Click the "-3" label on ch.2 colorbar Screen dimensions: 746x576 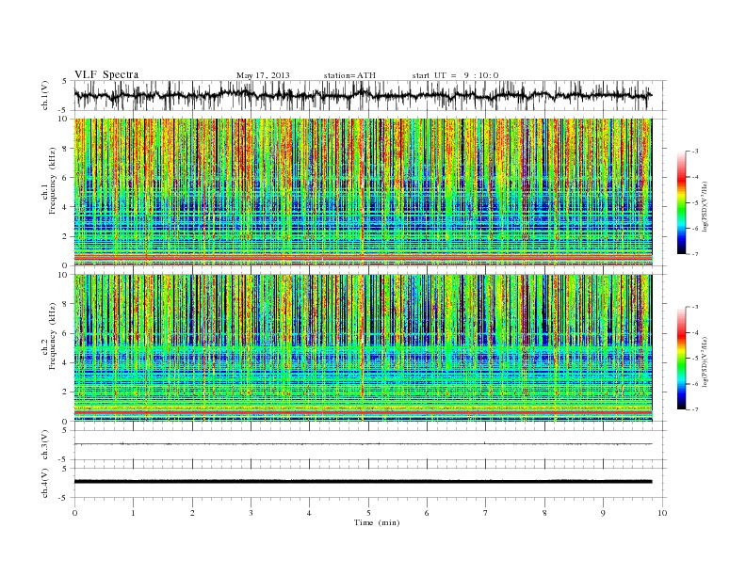tap(695, 307)
